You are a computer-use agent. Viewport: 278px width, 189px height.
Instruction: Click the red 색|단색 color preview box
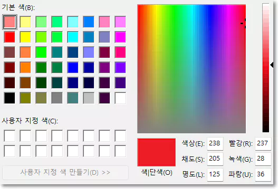156,152
